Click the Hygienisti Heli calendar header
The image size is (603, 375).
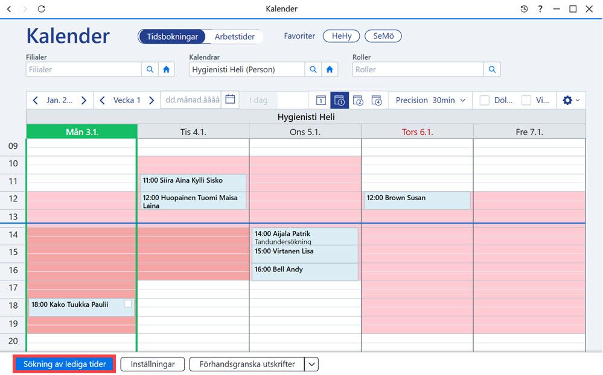tap(306, 117)
